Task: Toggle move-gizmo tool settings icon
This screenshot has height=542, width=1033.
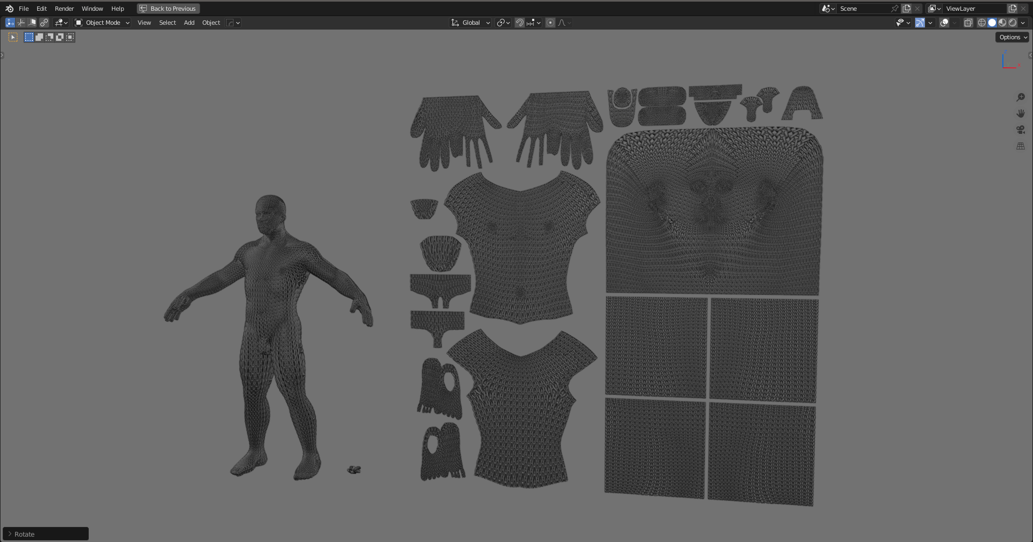Action: [x=10, y=23]
